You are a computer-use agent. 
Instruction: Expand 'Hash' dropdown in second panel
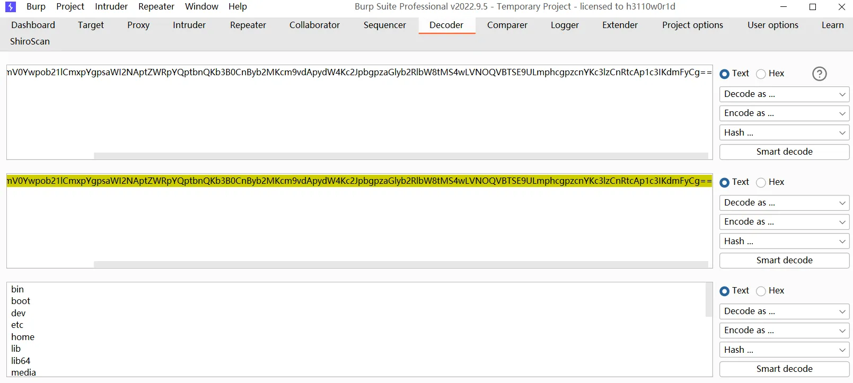point(784,241)
